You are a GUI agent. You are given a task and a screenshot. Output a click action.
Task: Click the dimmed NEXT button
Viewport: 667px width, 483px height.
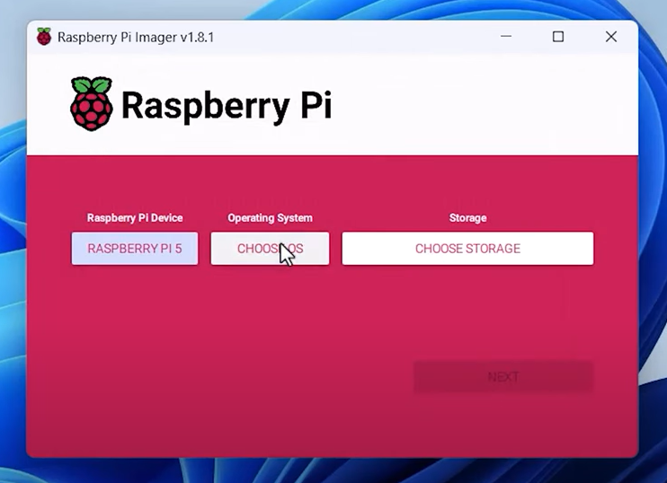pyautogui.click(x=503, y=377)
